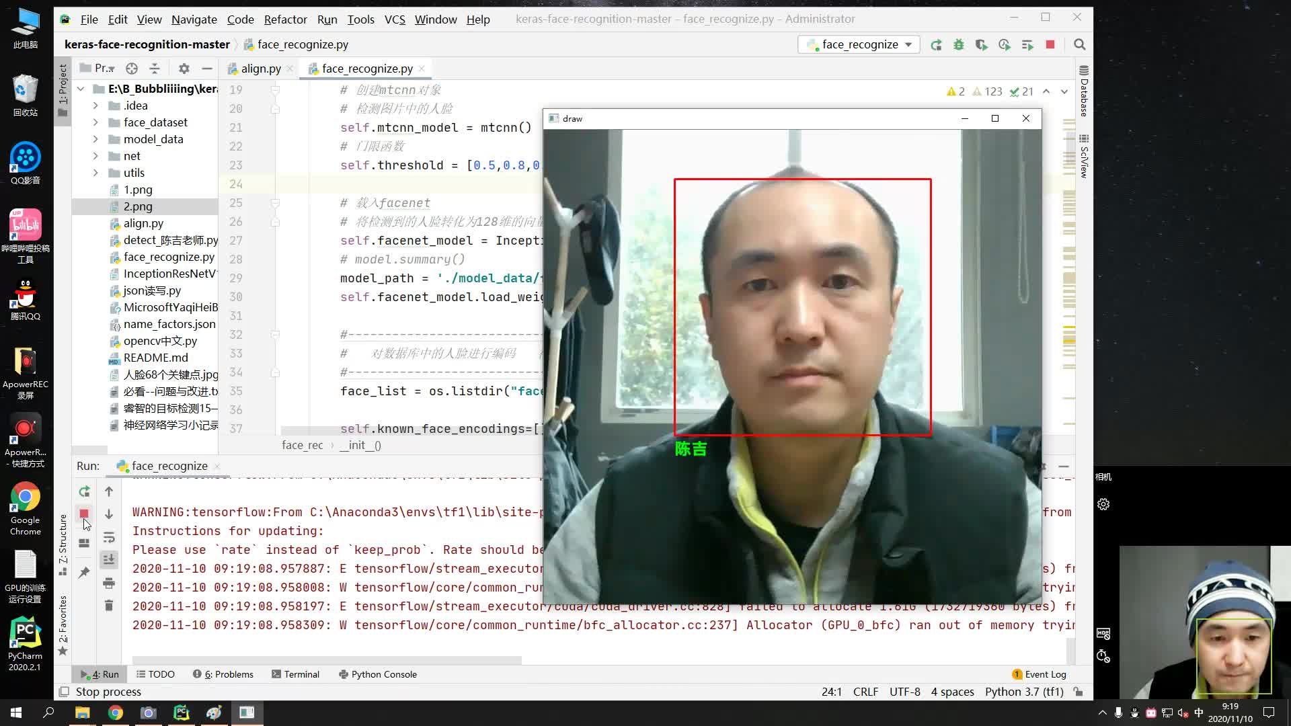Screen dimensions: 1291x726
Task: Open the Refactor menu
Action: point(285,19)
